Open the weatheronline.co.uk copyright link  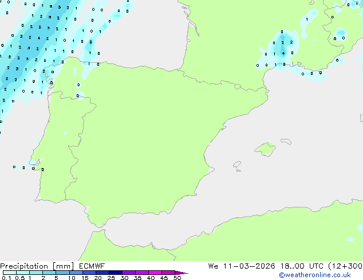pyautogui.click(x=315, y=275)
